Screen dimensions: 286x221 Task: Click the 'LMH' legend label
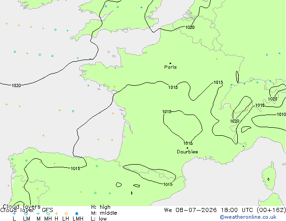click(x=78, y=218)
